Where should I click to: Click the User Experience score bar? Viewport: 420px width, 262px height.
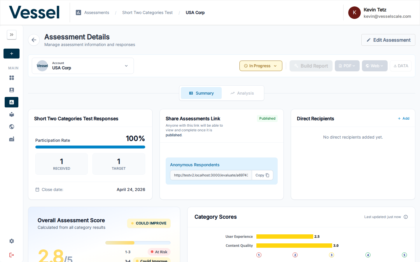click(x=285, y=237)
